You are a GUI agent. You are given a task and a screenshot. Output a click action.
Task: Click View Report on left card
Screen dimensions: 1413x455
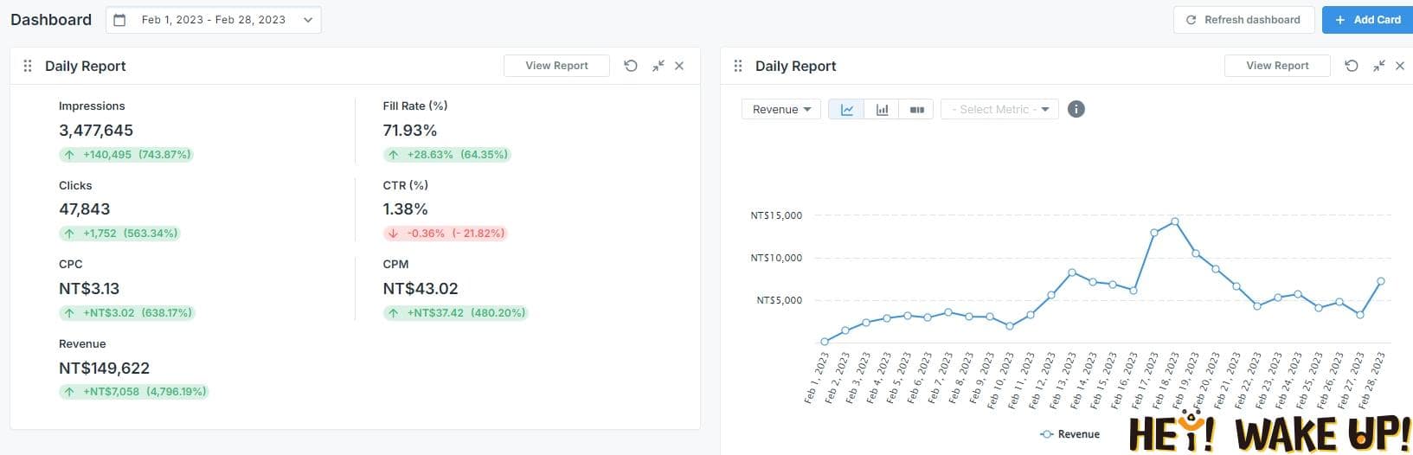(x=556, y=66)
